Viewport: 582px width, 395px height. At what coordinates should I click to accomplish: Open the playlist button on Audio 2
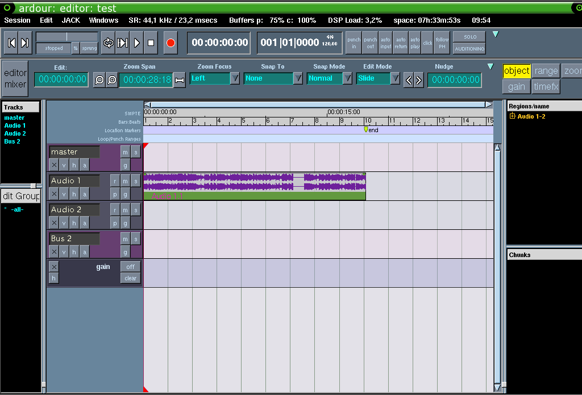click(115, 223)
